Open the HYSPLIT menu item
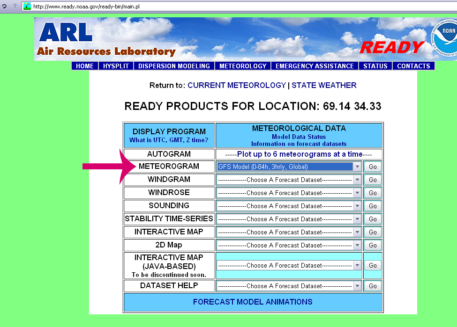Viewport: 457px width, 327px height. 116,66
